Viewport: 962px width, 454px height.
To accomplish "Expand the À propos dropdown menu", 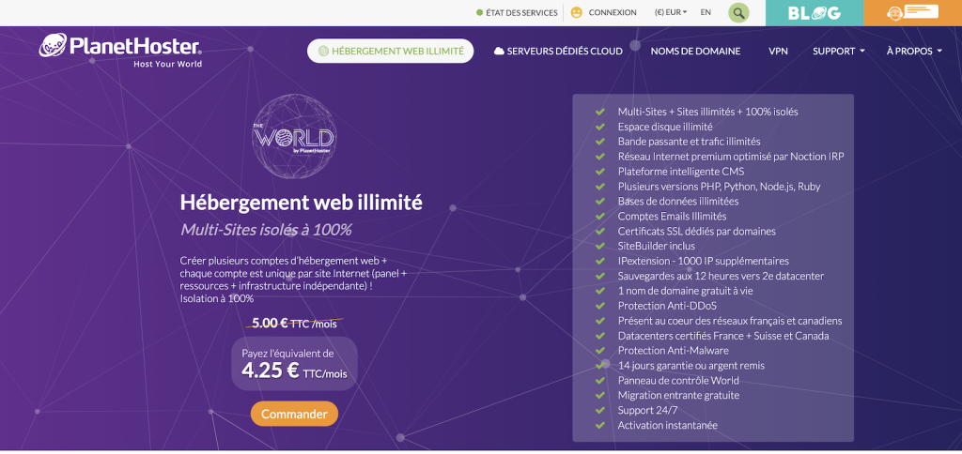I will [913, 52].
